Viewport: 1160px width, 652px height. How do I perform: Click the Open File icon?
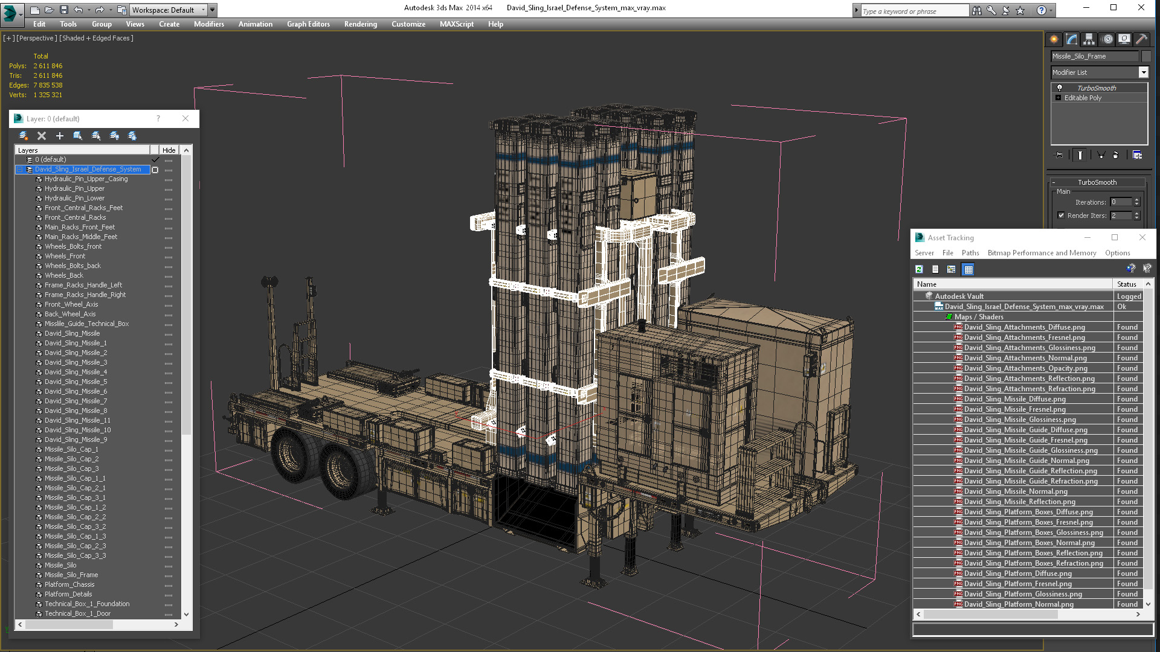click(x=49, y=10)
